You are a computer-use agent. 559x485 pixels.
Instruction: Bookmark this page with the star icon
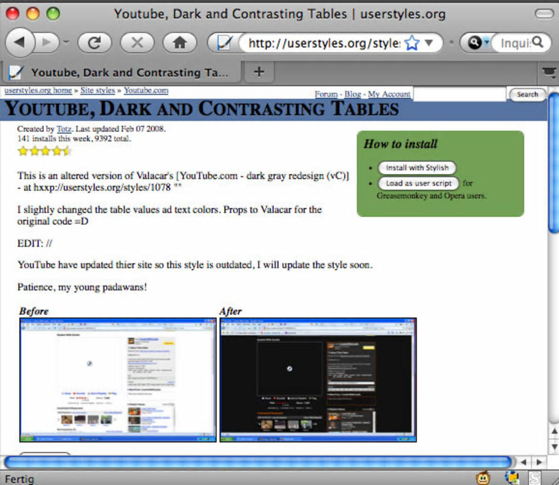[412, 43]
